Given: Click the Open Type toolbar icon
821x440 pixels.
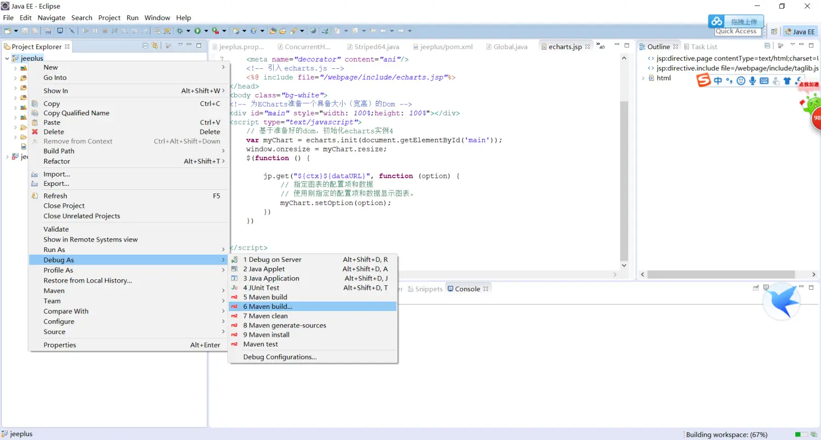Looking at the screenshot, I should click(274, 31).
